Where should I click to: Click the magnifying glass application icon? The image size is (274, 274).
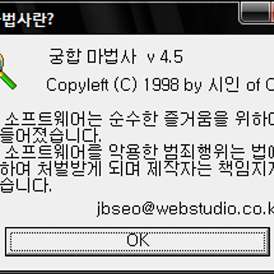tap(7, 71)
